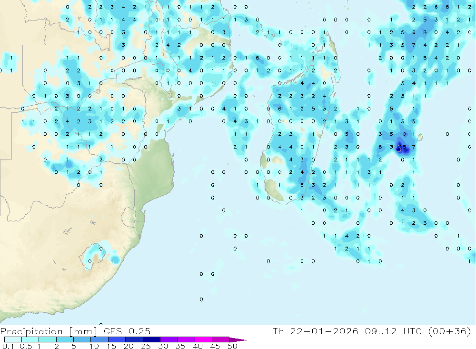Select the 30–35 mm purple legend swatch
This screenshot has height=349, width=476.
(x=169, y=339)
